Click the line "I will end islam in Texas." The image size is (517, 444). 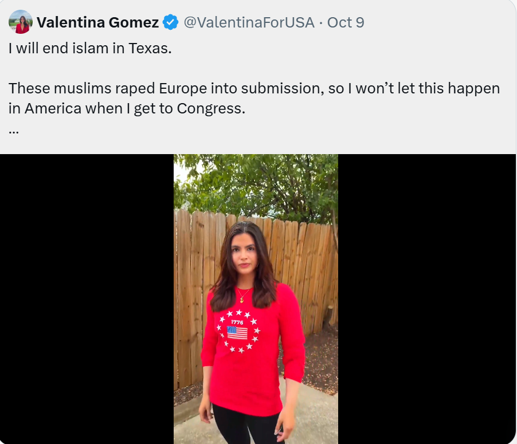pyautogui.click(x=90, y=48)
